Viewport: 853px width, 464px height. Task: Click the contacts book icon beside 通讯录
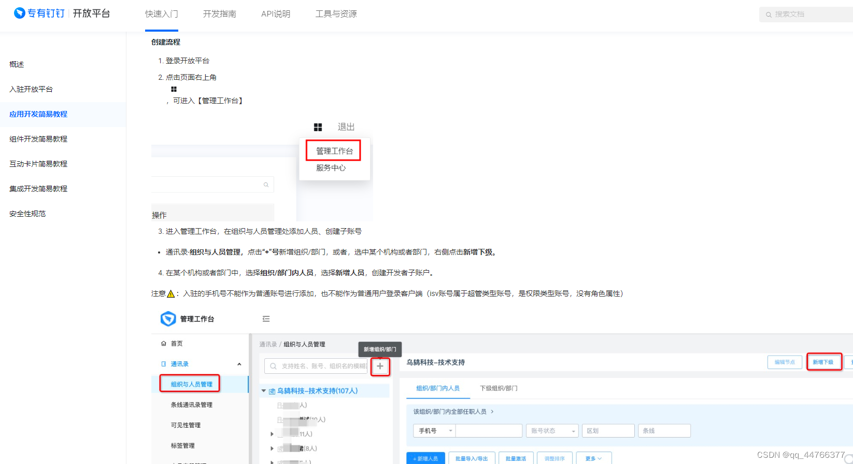(x=164, y=364)
